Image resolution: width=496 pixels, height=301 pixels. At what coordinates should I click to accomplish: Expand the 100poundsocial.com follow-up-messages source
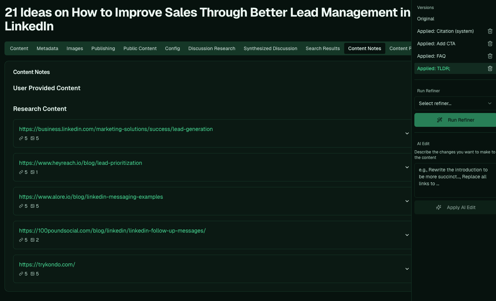click(x=407, y=235)
